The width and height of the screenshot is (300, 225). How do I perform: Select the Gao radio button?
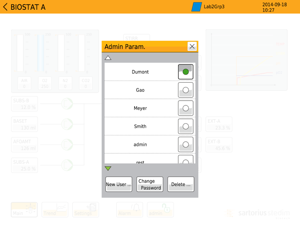pos(186,90)
